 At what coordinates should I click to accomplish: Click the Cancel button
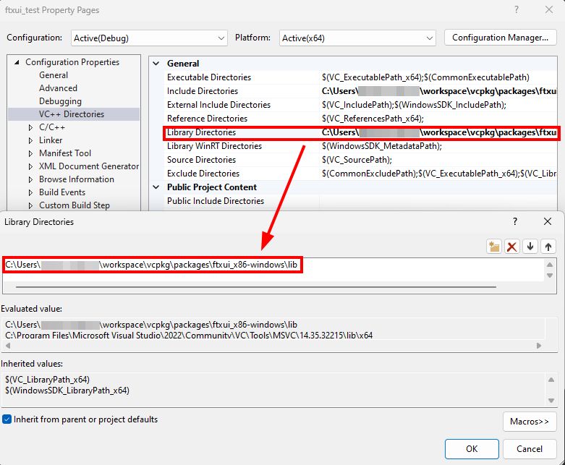[530, 449]
